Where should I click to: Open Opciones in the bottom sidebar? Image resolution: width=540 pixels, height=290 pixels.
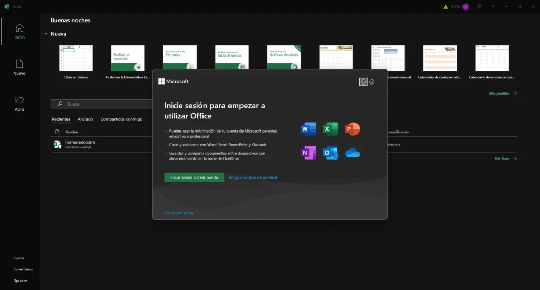[x=21, y=280]
